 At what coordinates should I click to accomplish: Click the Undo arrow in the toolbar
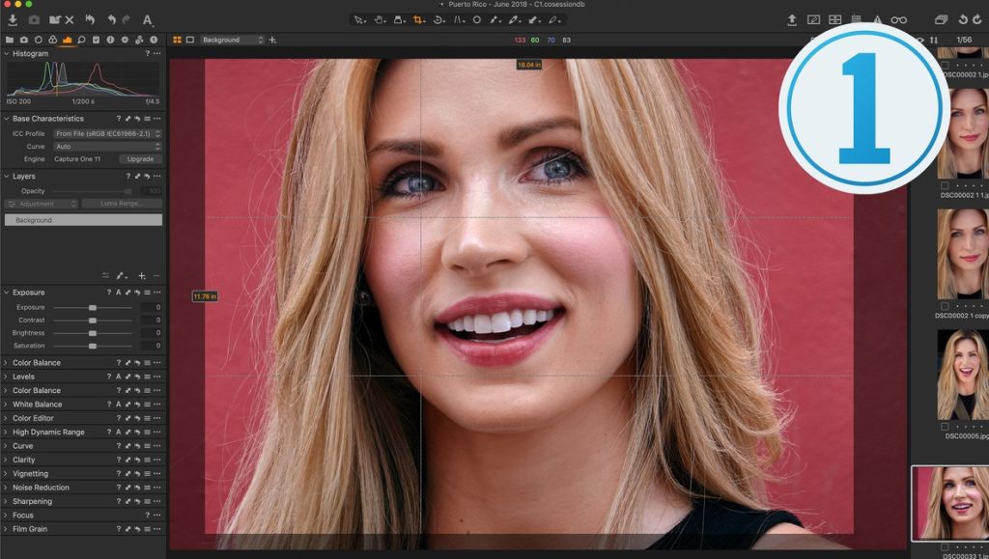pyautogui.click(x=111, y=19)
